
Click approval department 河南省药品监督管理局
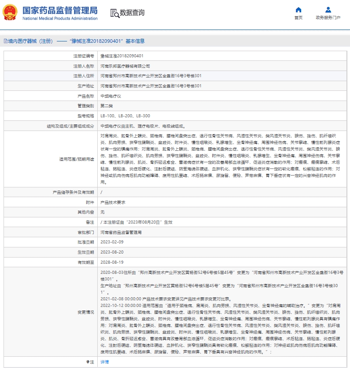point(121,232)
